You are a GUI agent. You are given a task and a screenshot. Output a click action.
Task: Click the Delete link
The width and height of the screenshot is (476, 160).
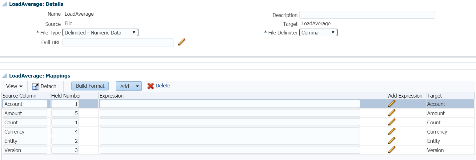[x=163, y=86]
